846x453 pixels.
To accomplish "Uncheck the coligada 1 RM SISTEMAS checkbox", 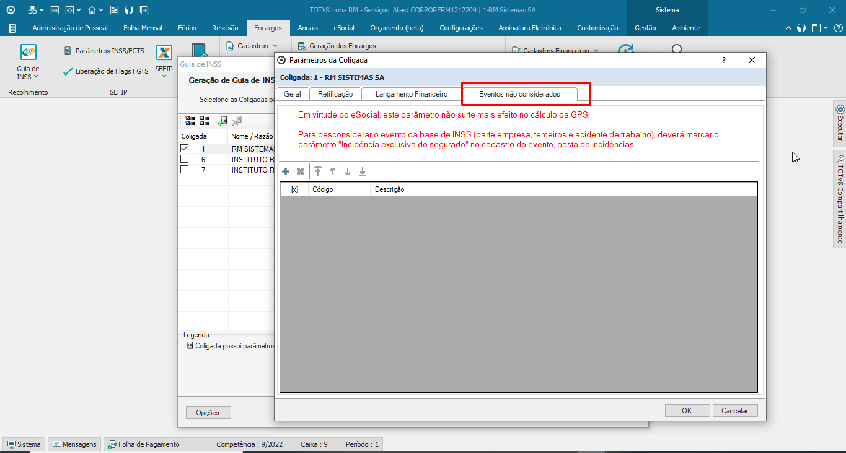I will tap(185, 149).
